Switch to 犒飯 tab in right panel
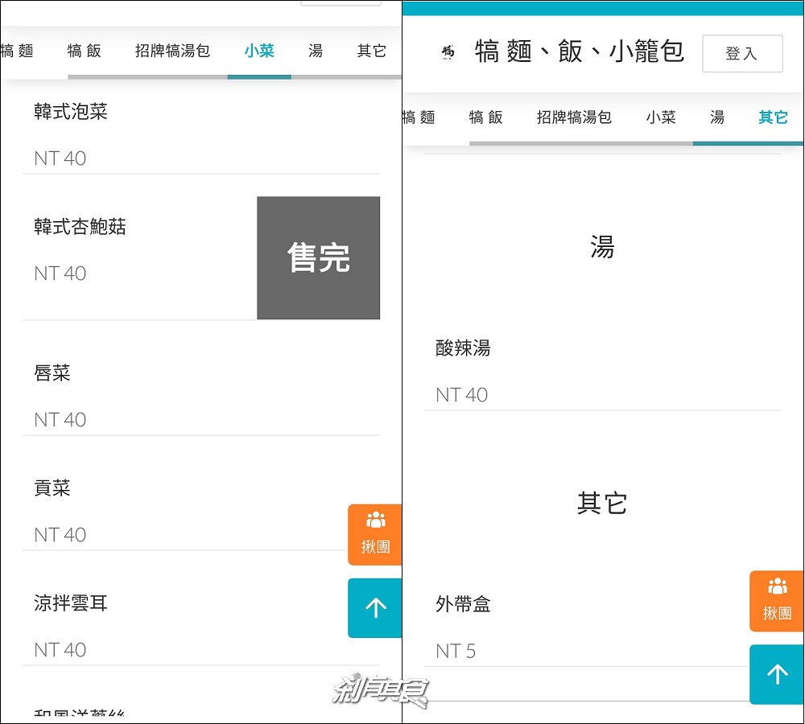This screenshot has height=724, width=805. tap(486, 117)
